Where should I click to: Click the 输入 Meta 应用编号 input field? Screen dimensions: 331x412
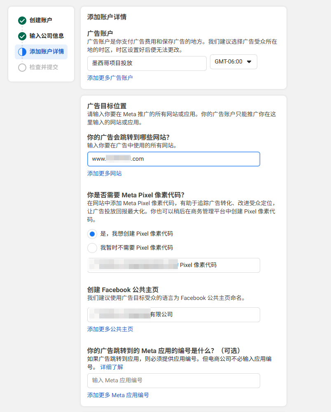173,381
